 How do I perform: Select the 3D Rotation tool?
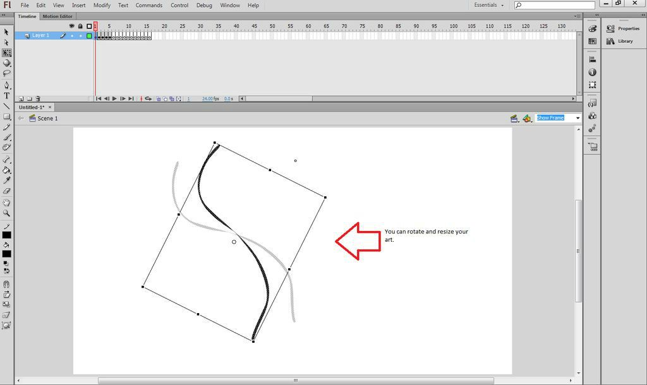tap(6, 63)
